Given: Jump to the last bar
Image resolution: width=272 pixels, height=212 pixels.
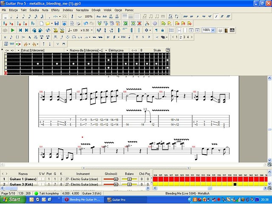Looking at the screenshot, I should [26, 30].
